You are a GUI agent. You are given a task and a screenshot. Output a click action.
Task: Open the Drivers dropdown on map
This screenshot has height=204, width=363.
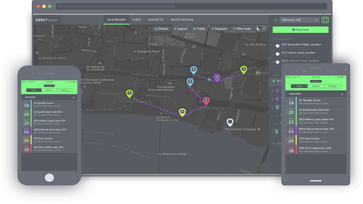[x=161, y=29]
